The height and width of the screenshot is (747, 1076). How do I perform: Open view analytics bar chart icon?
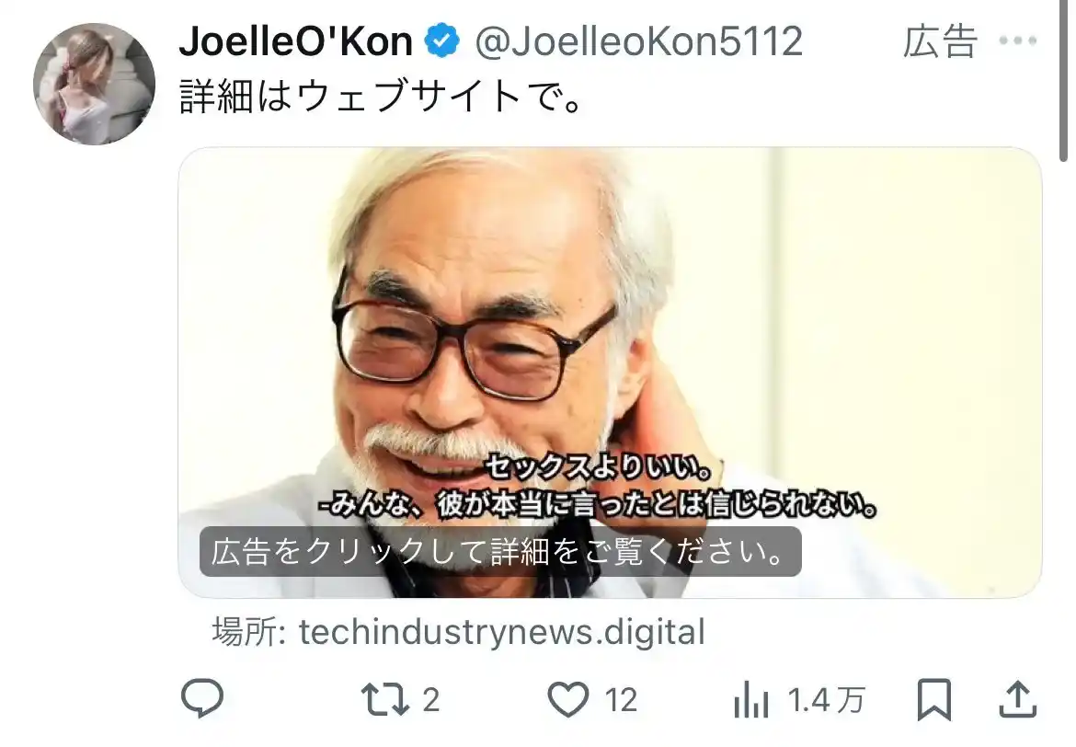[750, 700]
